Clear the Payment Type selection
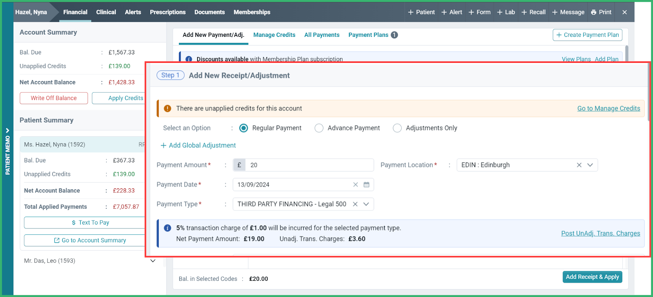The width and height of the screenshot is (653, 297). pos(355,204)
